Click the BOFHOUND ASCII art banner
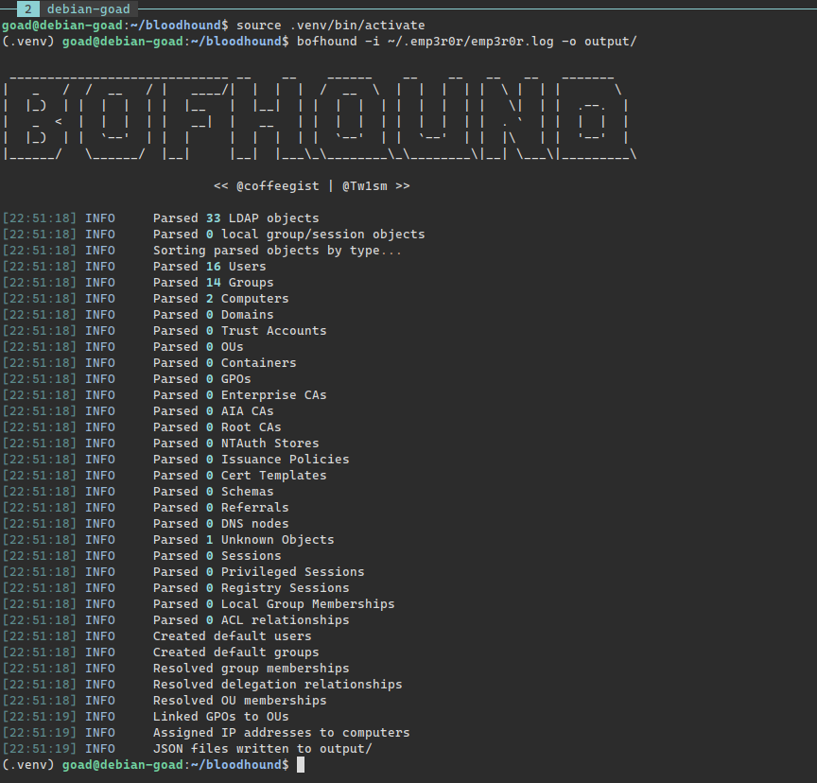Image resolution: width=817 pixels, height=783 pixels. pos(320,118)
